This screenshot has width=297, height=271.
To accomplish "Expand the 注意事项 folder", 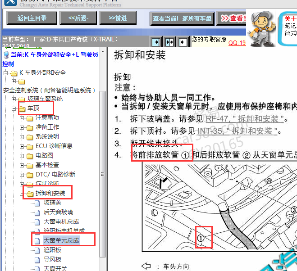I will [22, 118].
